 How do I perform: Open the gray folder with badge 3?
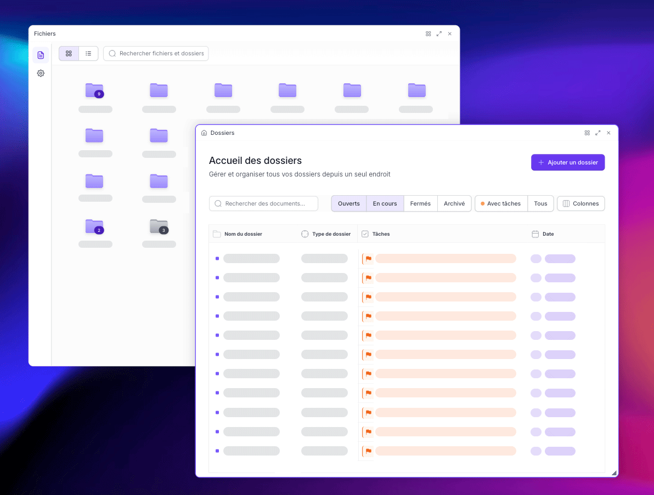click(159, 226)
